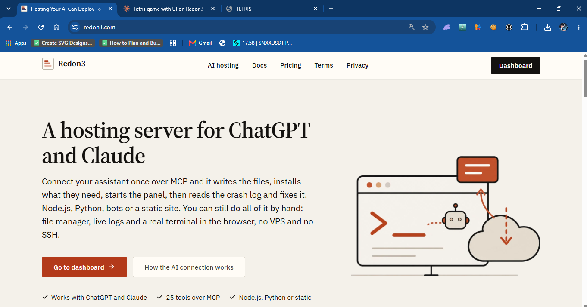This screenshot has height=307, width=587.
Task: Open the How to Plan and Bu... bookmark
Action: [x=131, y=43]
